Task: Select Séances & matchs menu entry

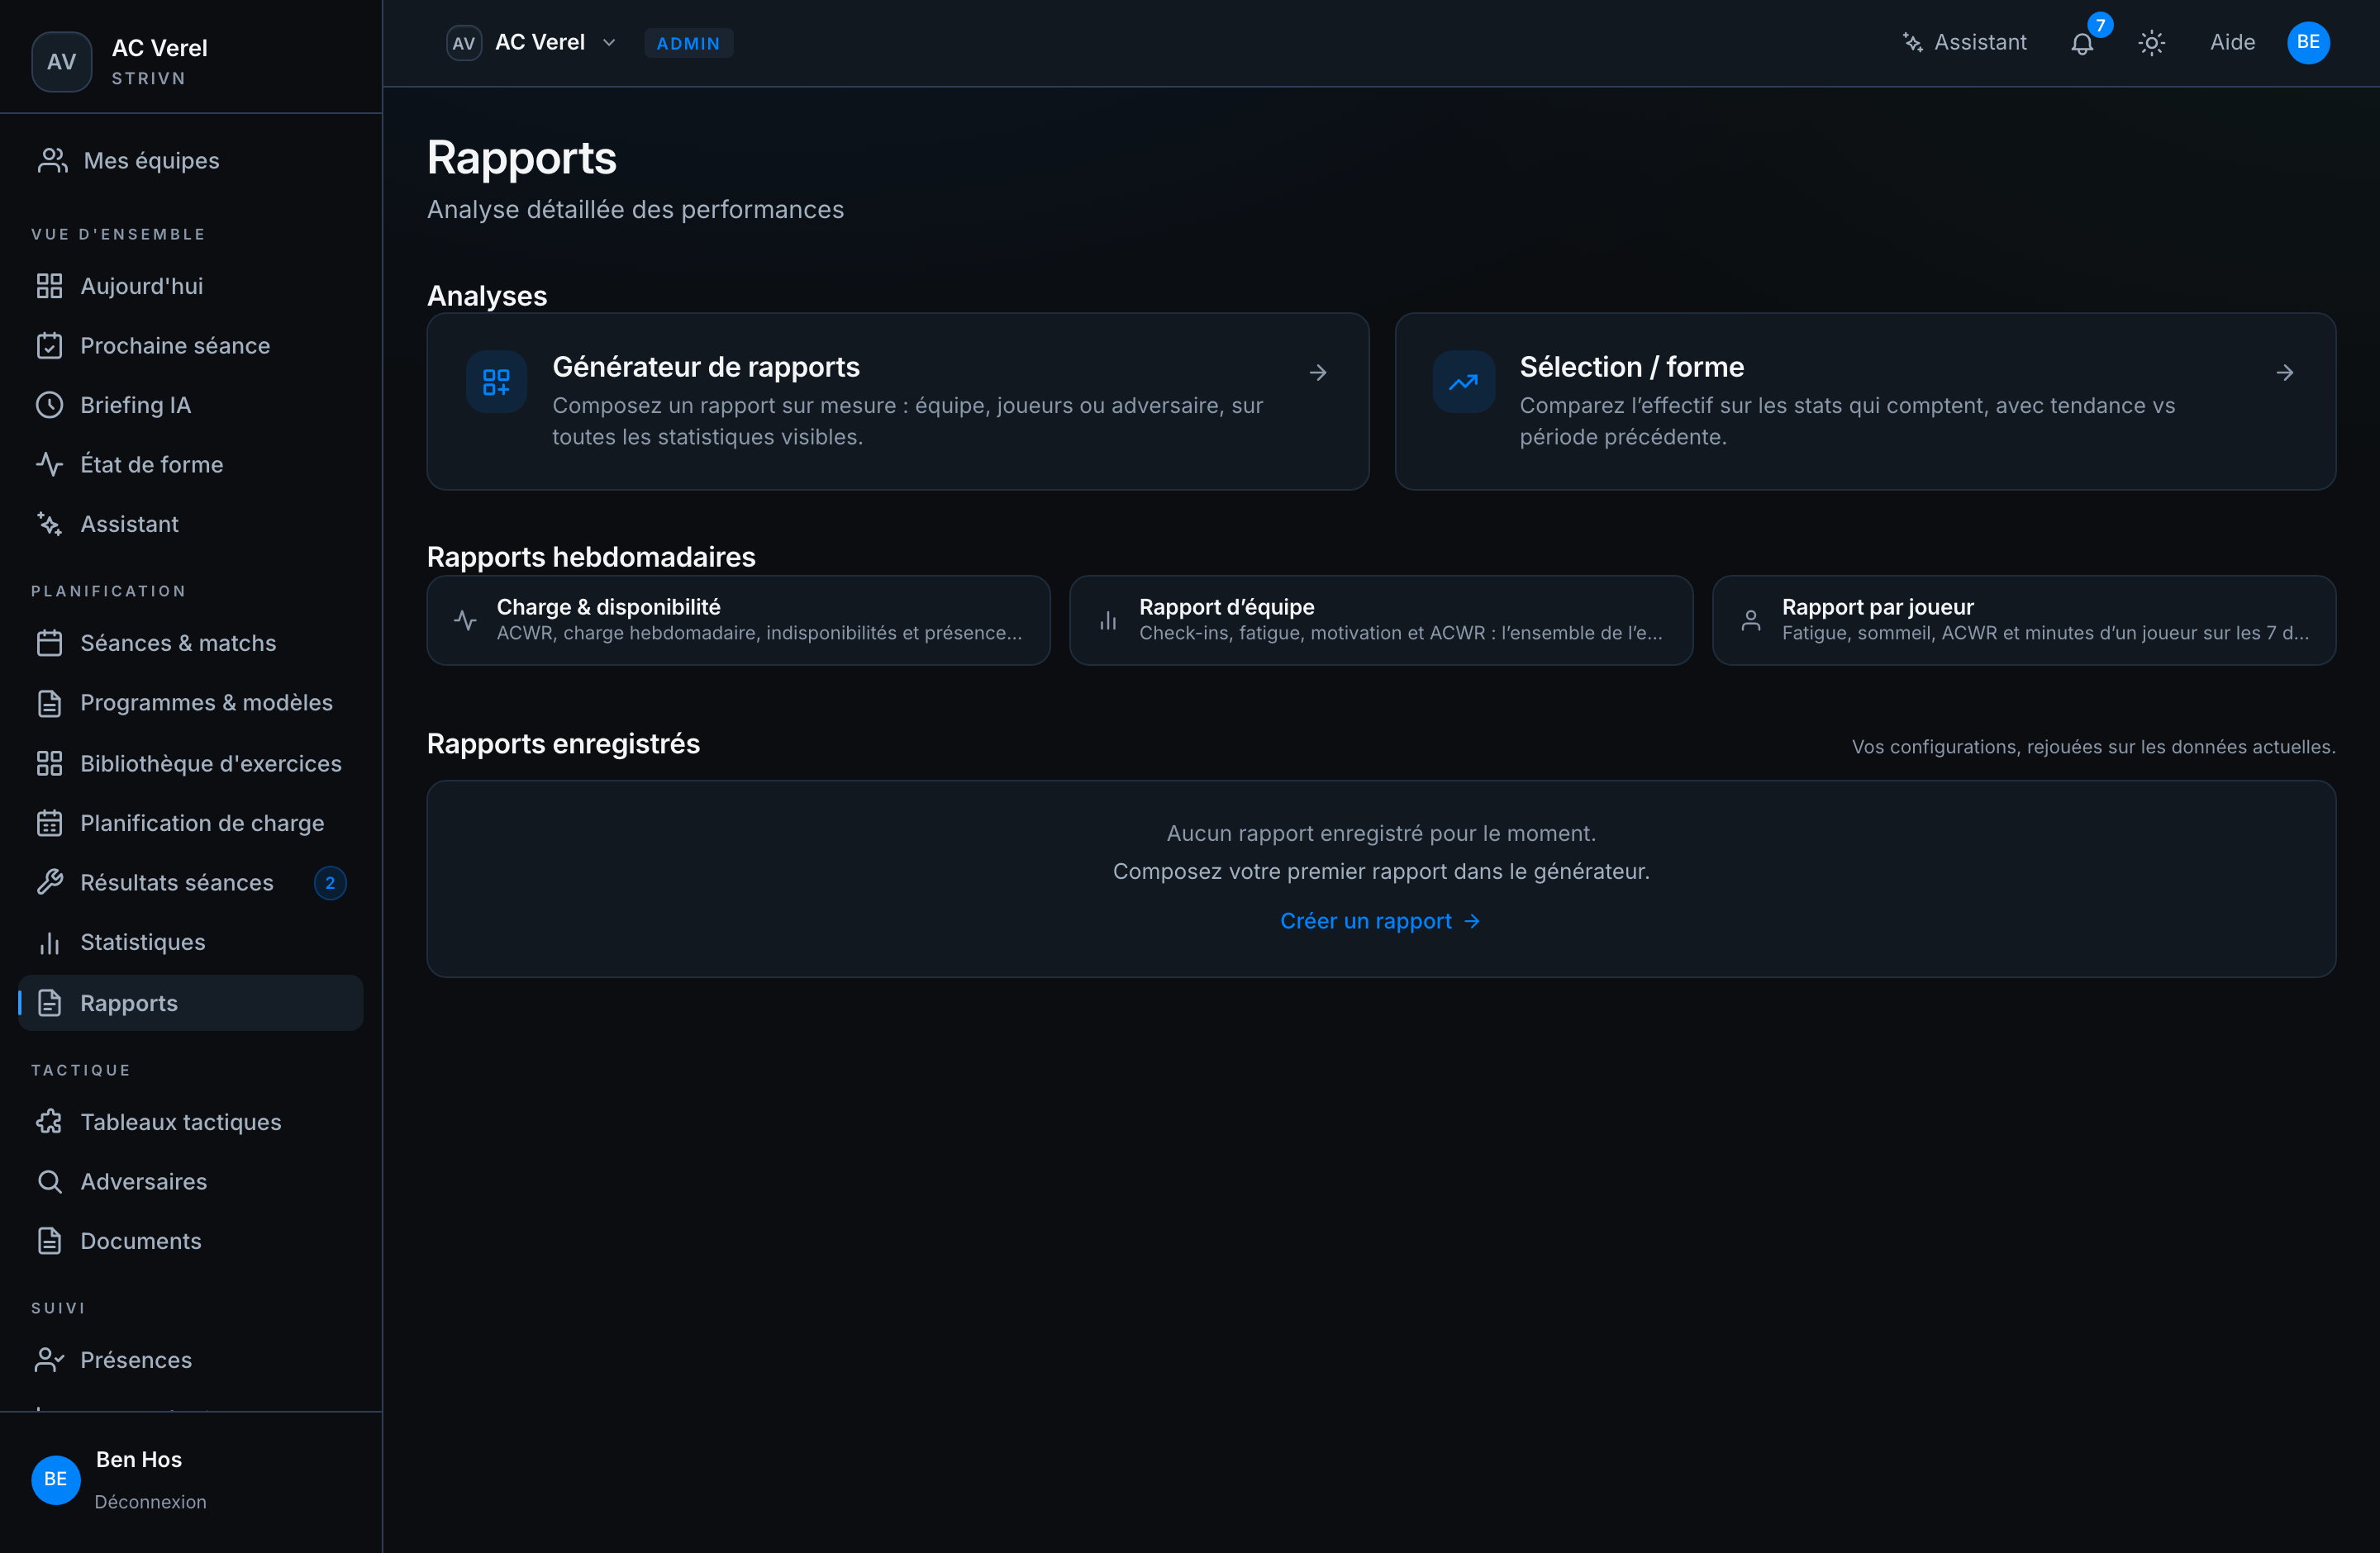Action: pos(191,643)
